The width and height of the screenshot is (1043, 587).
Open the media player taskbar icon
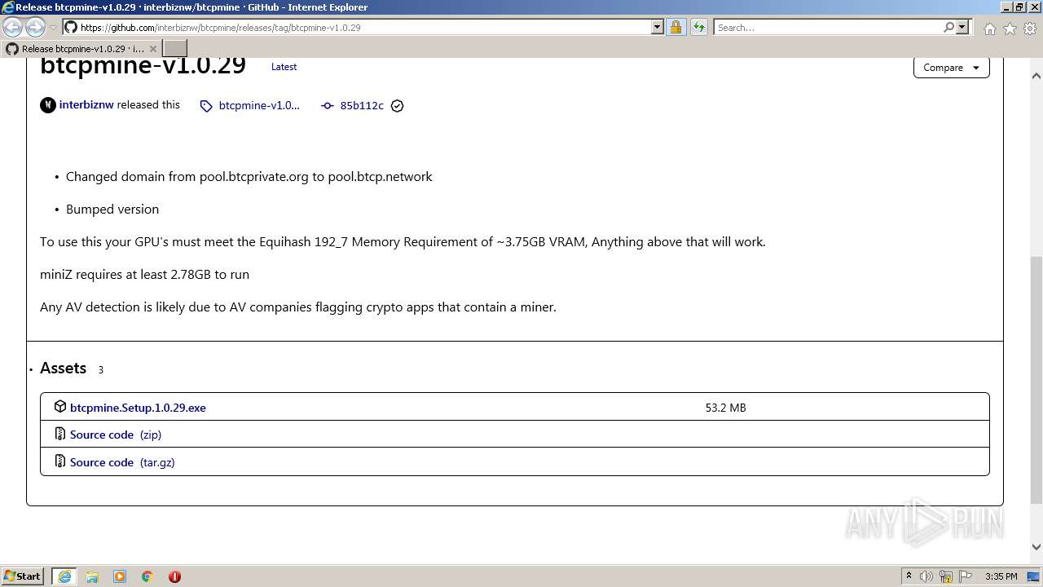120,576
